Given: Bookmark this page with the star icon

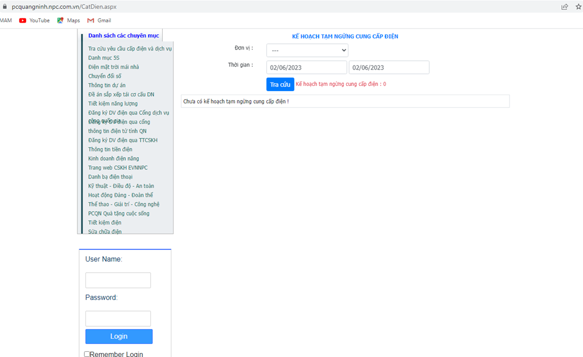Looking at the screenshot, I should 578,7.
